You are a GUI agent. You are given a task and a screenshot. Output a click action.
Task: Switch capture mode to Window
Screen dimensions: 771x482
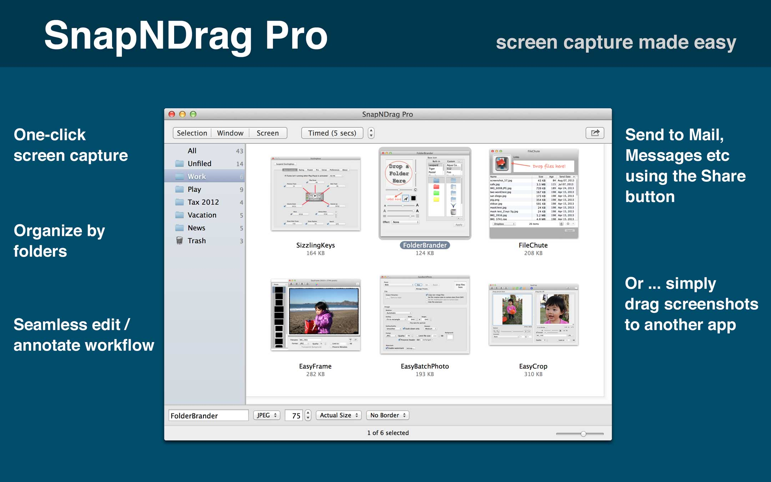230,133
